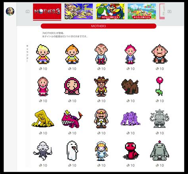Open the MOTHER3 banner tab
188x174 pixels.
click(x=47, y=11)
